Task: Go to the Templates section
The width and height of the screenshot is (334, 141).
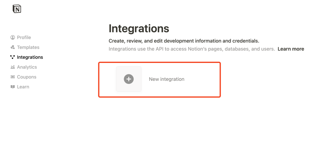Action: pos(25,47)
